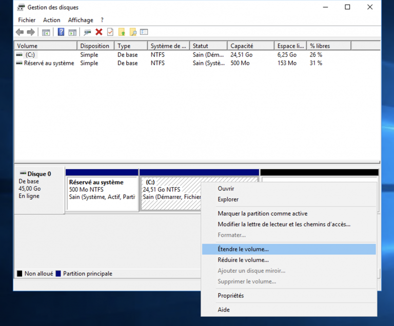The width and height of the screenshot is (394, 326).
Task: Click the drive connect toolbar icon
Action: pos(87,32)
